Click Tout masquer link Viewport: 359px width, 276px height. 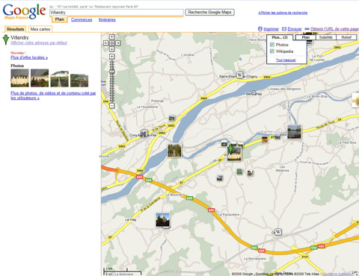286,60
